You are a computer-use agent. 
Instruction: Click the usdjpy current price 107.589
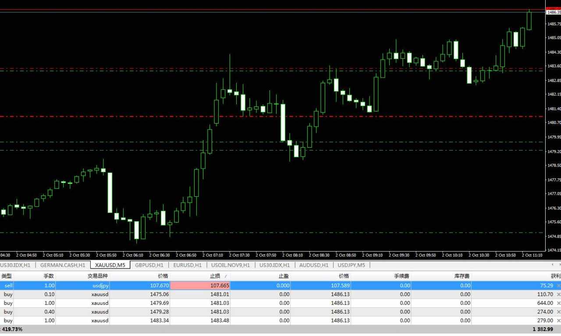340,286
